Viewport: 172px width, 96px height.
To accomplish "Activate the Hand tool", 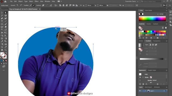I will (2, 50).
